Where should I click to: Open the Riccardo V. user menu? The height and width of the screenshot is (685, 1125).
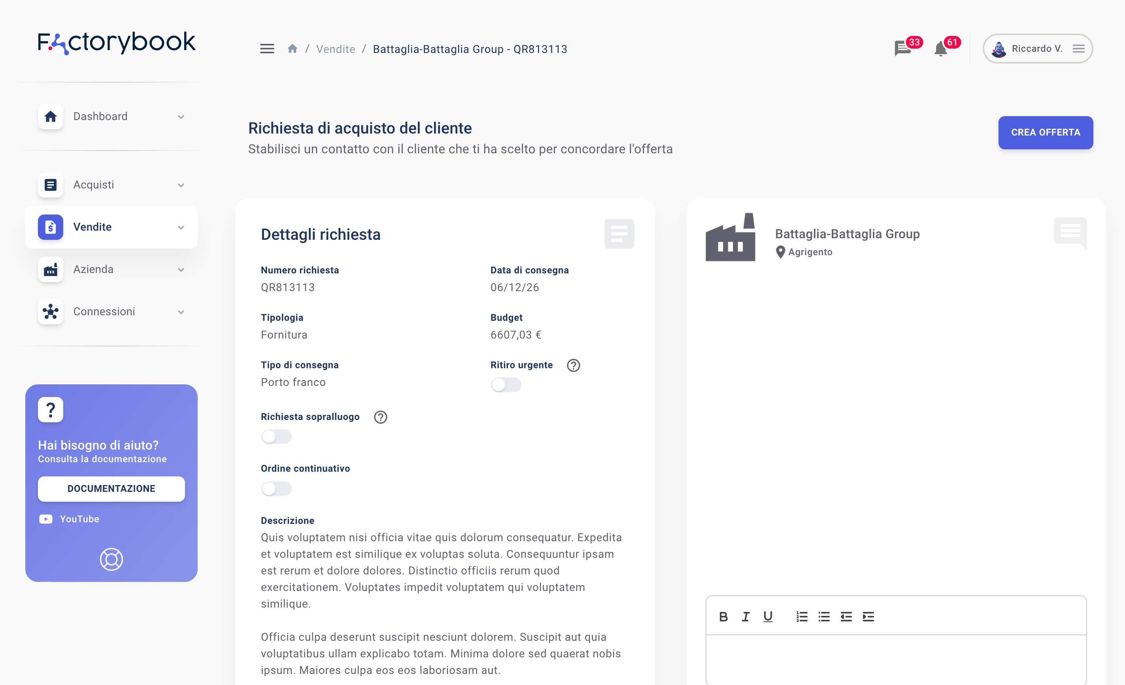tap(1038, 48)
